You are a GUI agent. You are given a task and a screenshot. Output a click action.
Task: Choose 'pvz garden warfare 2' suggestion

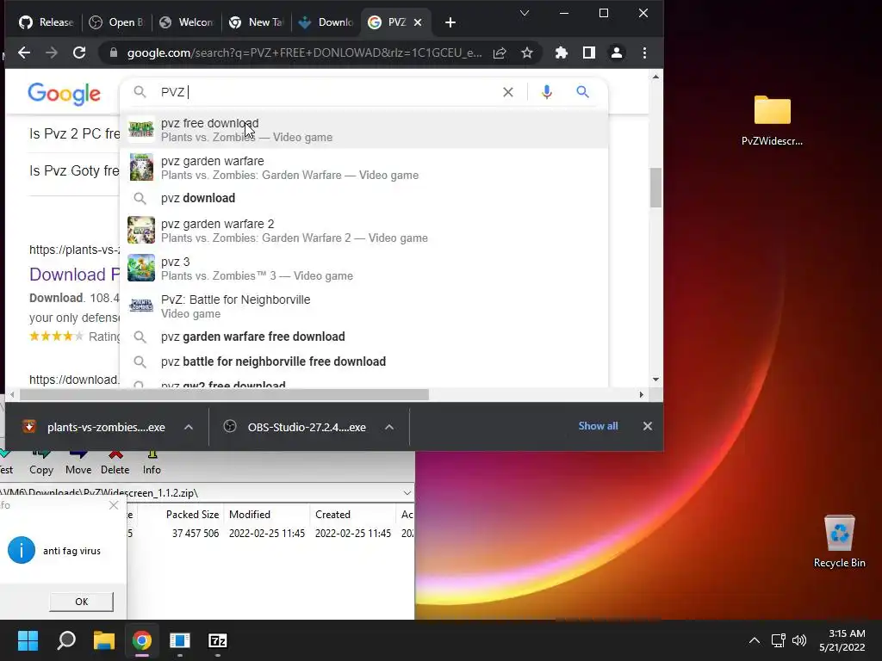pyautogui.click(x=364, y=231)
